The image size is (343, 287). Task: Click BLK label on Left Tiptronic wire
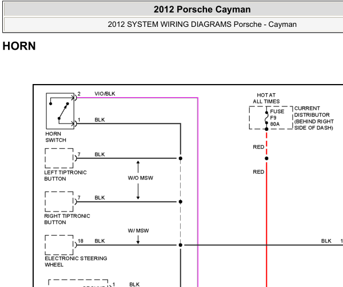[x=99, y=154]
